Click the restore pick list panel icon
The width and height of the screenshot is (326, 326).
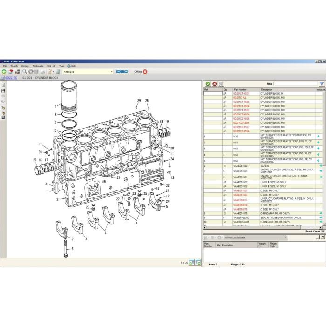pyautogui.click(x=322, y=238)
